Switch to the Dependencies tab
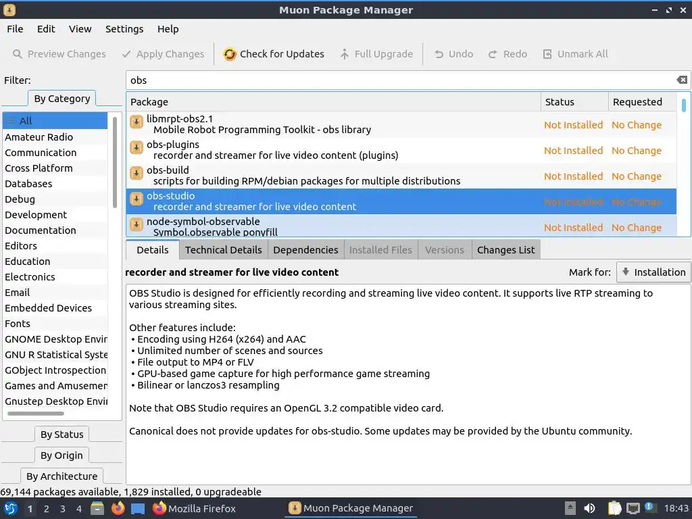The width and height of the screenshot is (692, 519). point(305,250)
